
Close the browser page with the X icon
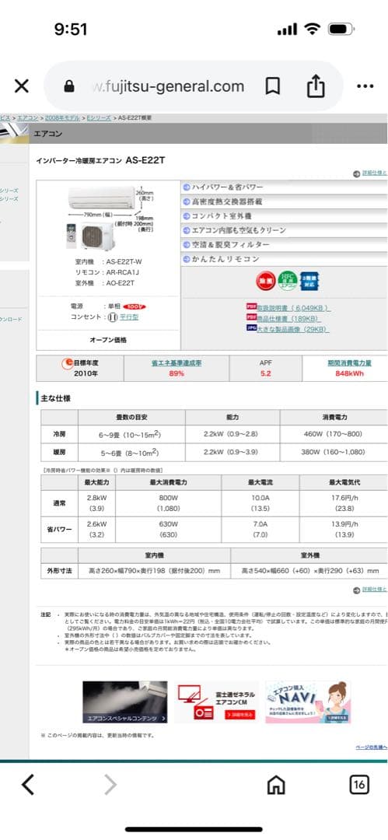(22, 86)
